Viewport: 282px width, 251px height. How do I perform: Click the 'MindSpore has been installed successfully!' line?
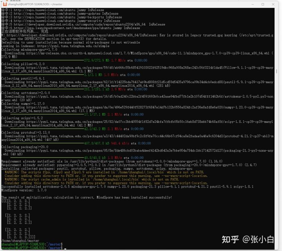87,197
